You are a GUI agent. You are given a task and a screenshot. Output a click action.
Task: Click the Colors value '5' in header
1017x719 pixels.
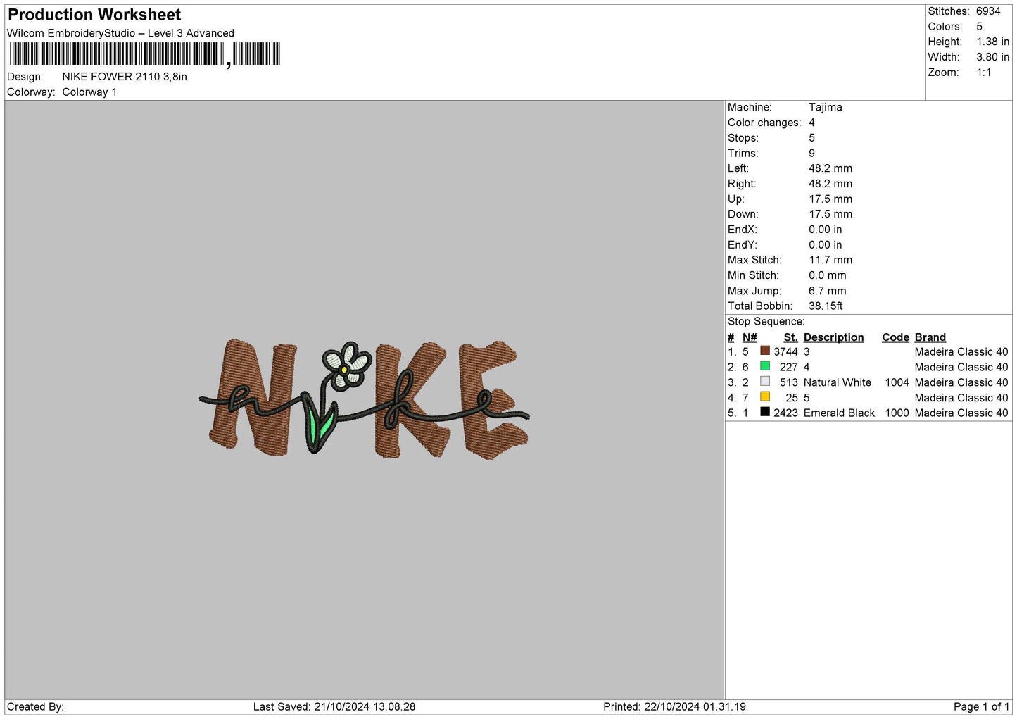coord(979,27)
